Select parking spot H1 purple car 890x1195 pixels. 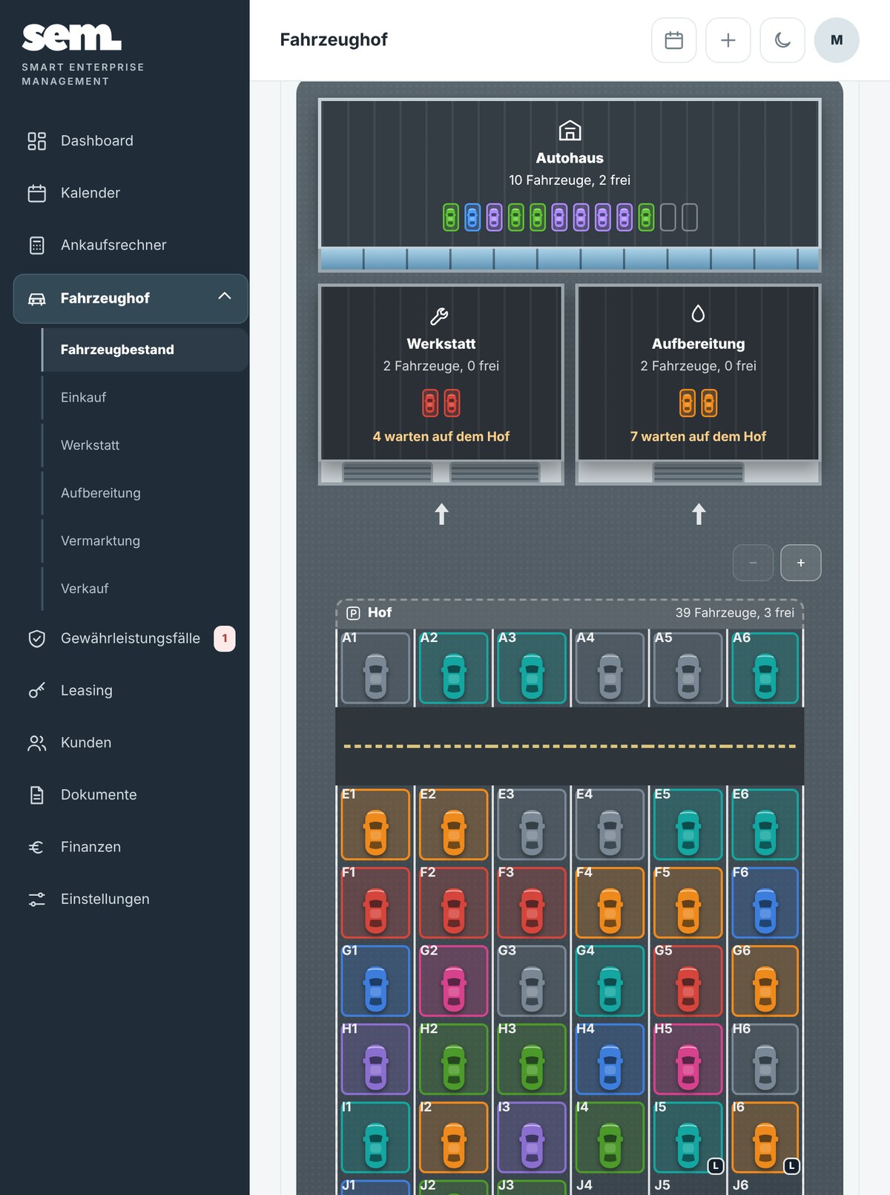[375, 1059]
